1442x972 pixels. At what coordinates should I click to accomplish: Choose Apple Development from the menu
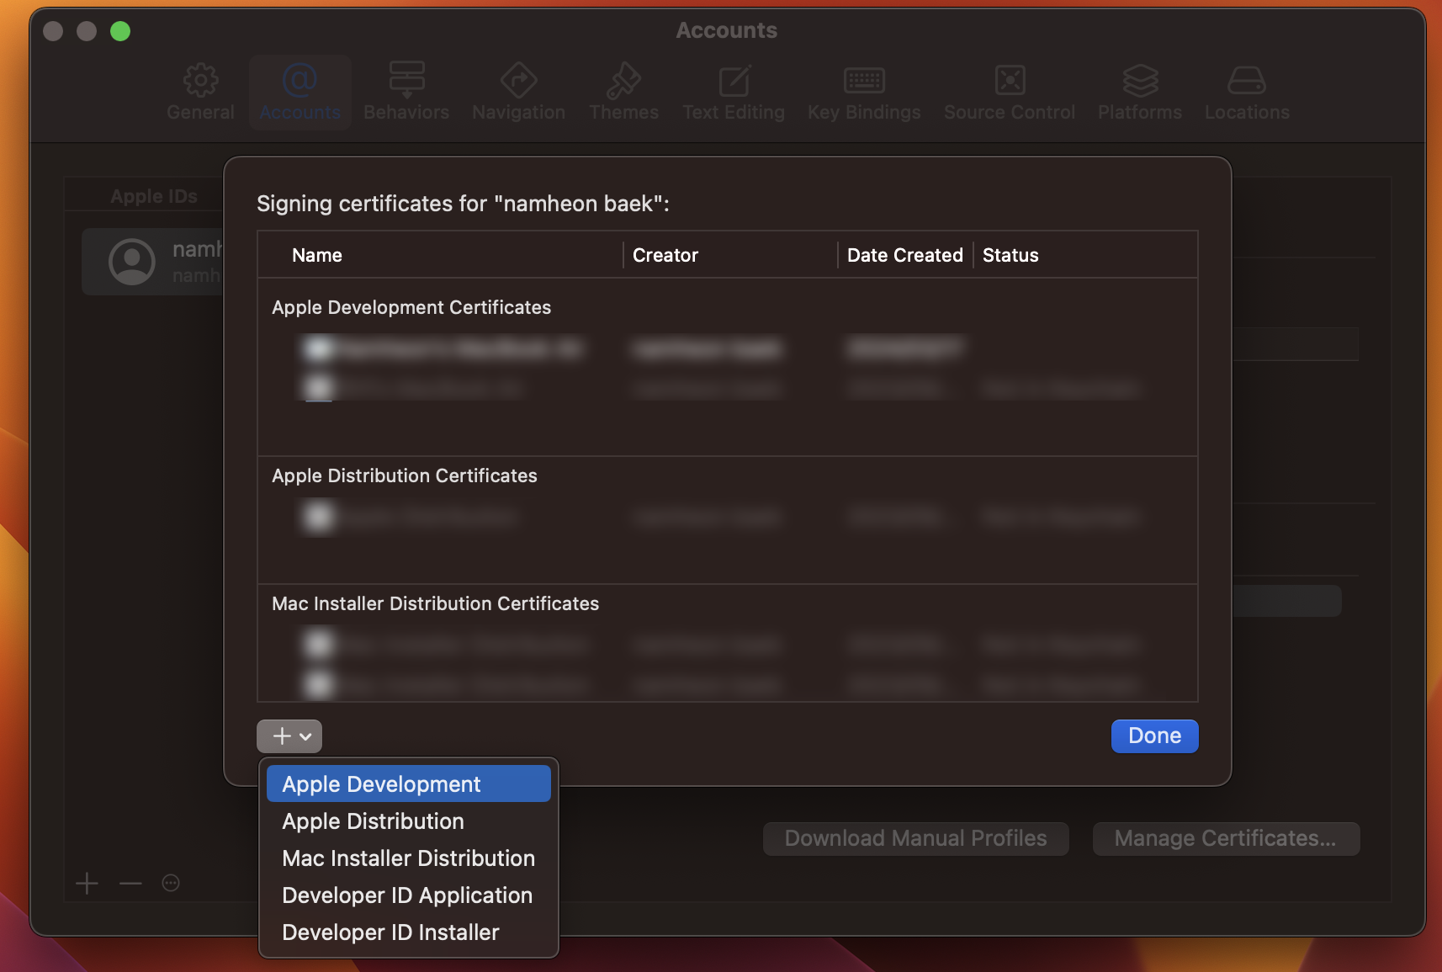[409, 783]
